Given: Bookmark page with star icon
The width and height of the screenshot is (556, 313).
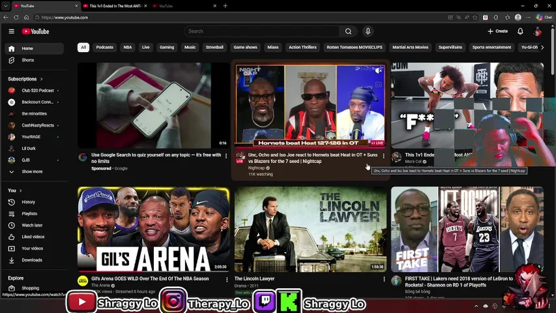Looking at the screenshot, I should (475, 17).
